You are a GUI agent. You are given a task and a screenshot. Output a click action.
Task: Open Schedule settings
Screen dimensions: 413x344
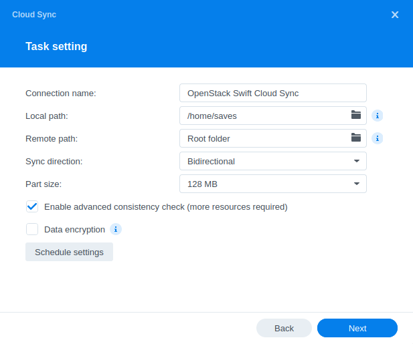69,252
